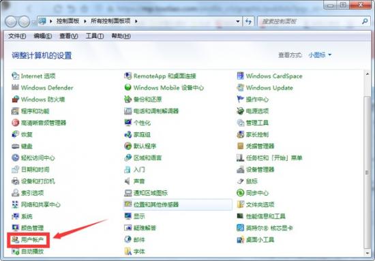Expand the arrow after 控制面板 breadcrumb
375x261 pixels.
click(85, 21)
